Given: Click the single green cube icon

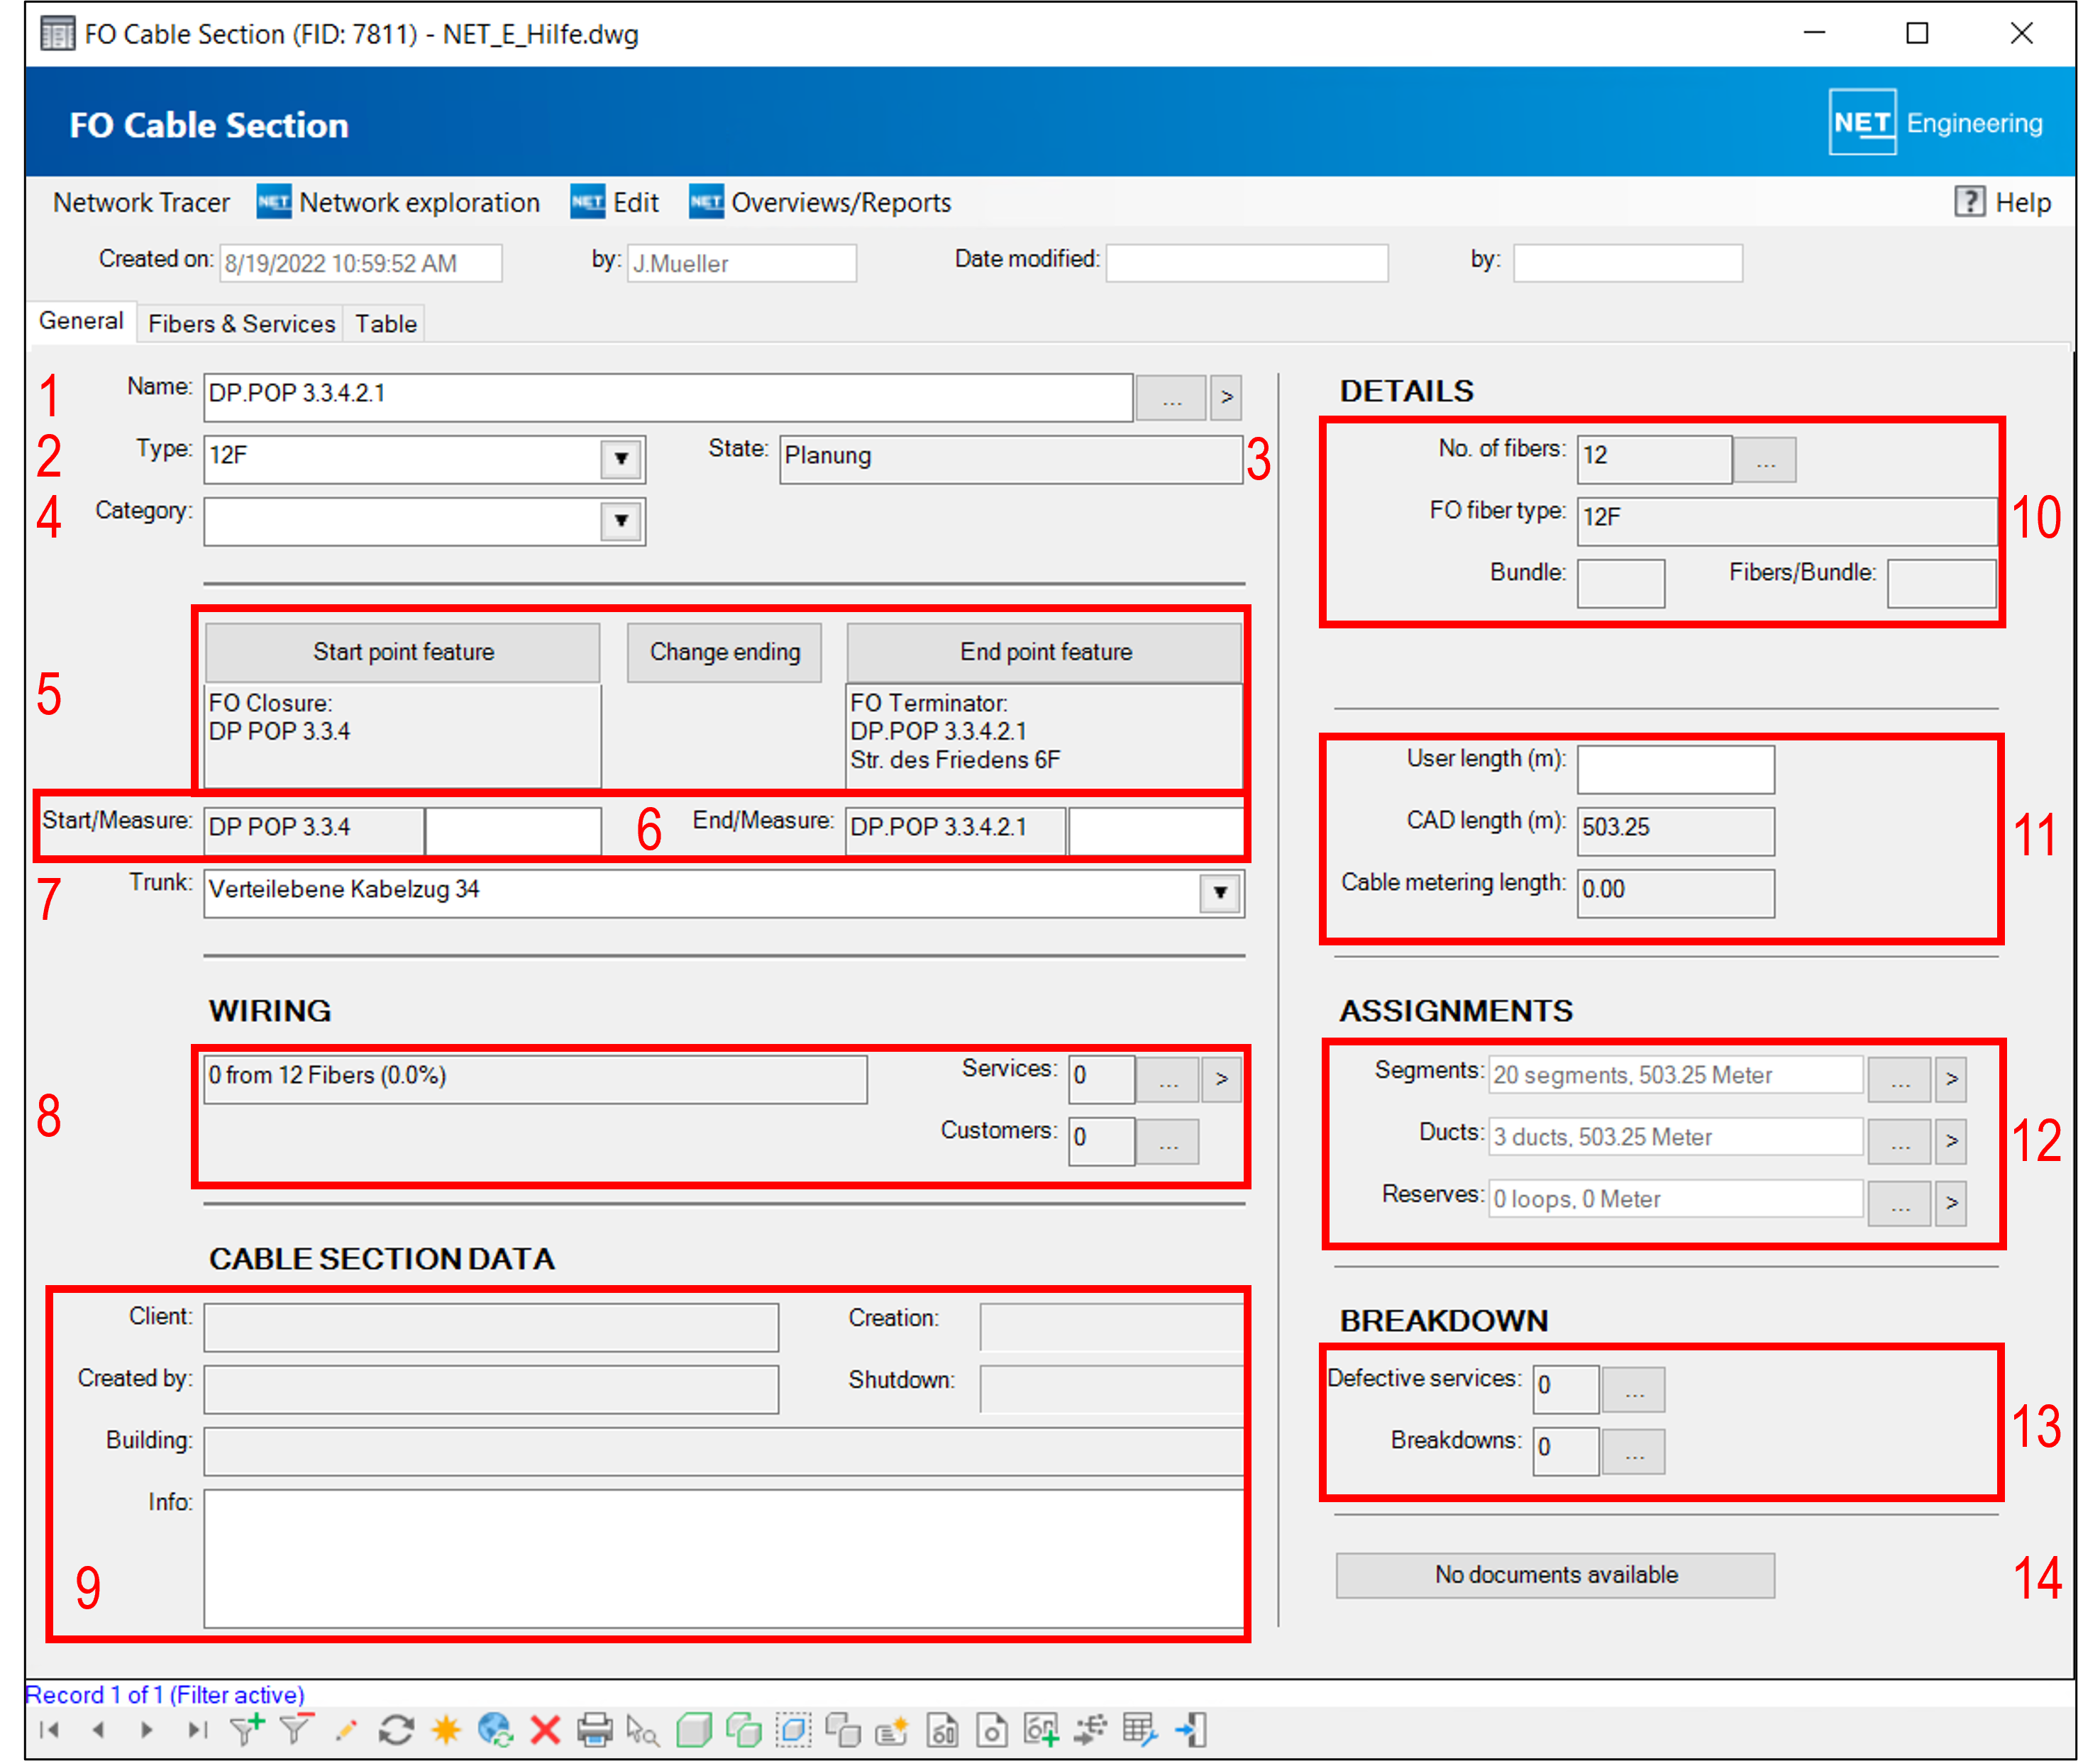Looking at the screenshot, I should coord(693,1730).
